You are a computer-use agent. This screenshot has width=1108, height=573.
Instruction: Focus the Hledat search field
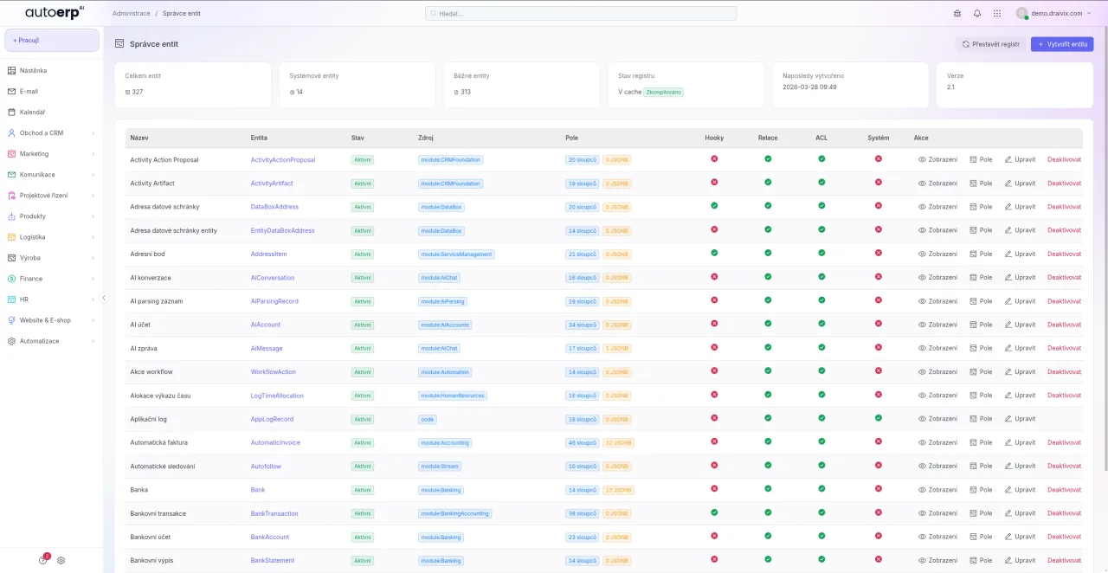tap(581, 14)
